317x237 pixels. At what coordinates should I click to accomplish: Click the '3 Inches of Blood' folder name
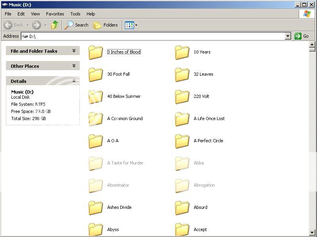(124, 52)
